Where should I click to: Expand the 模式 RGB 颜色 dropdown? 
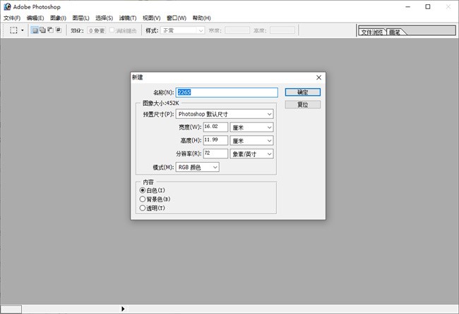coord(197,167)
